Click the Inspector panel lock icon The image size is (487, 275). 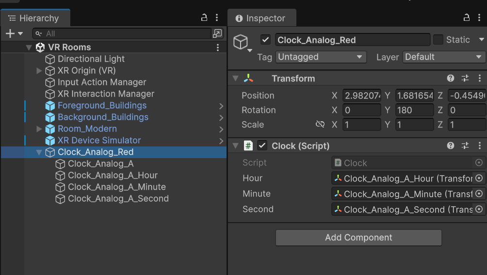point(467,18)
